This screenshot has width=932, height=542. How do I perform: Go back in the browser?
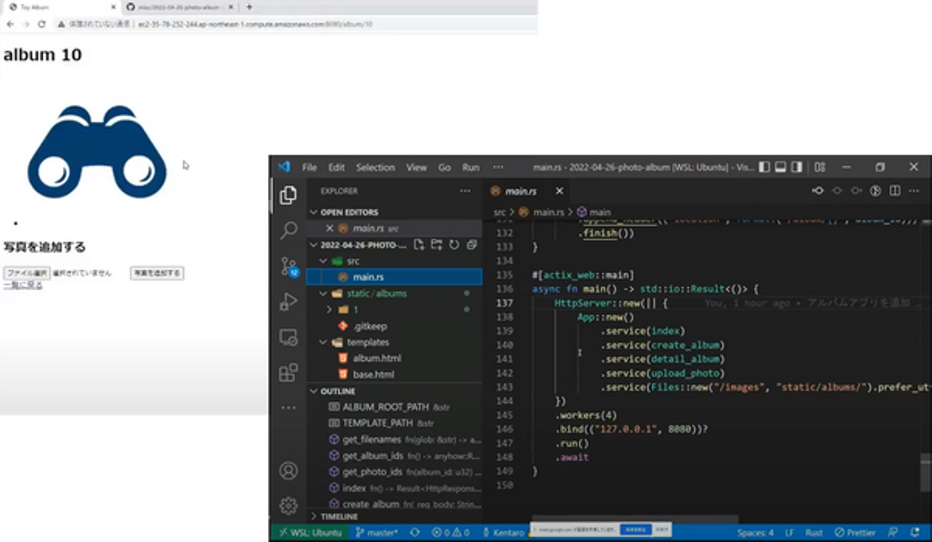click(10, 24)
